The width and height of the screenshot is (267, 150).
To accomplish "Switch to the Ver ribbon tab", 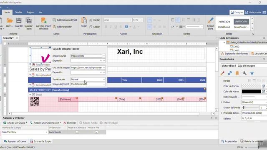I will click(x=40, y=12).
